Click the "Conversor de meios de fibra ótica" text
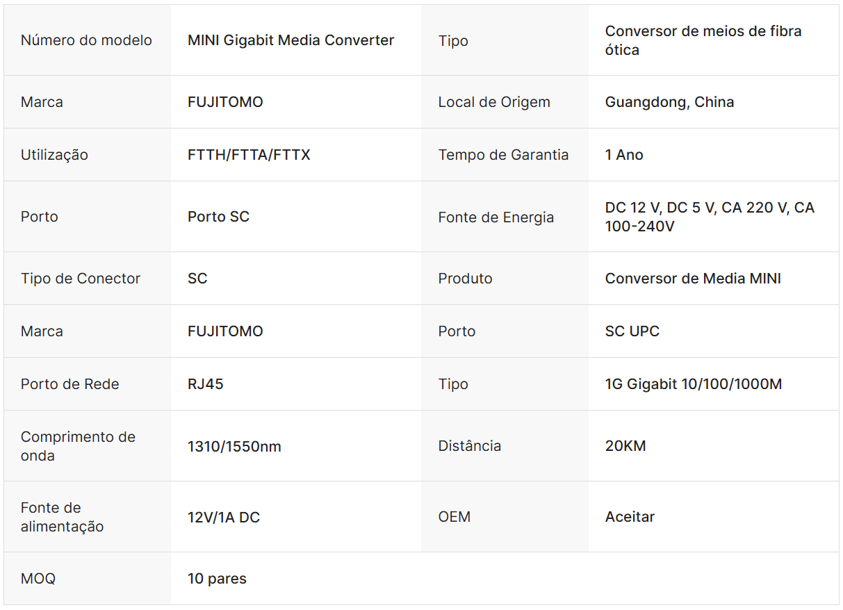Viewport: 843px width, 610px height. 703,40
